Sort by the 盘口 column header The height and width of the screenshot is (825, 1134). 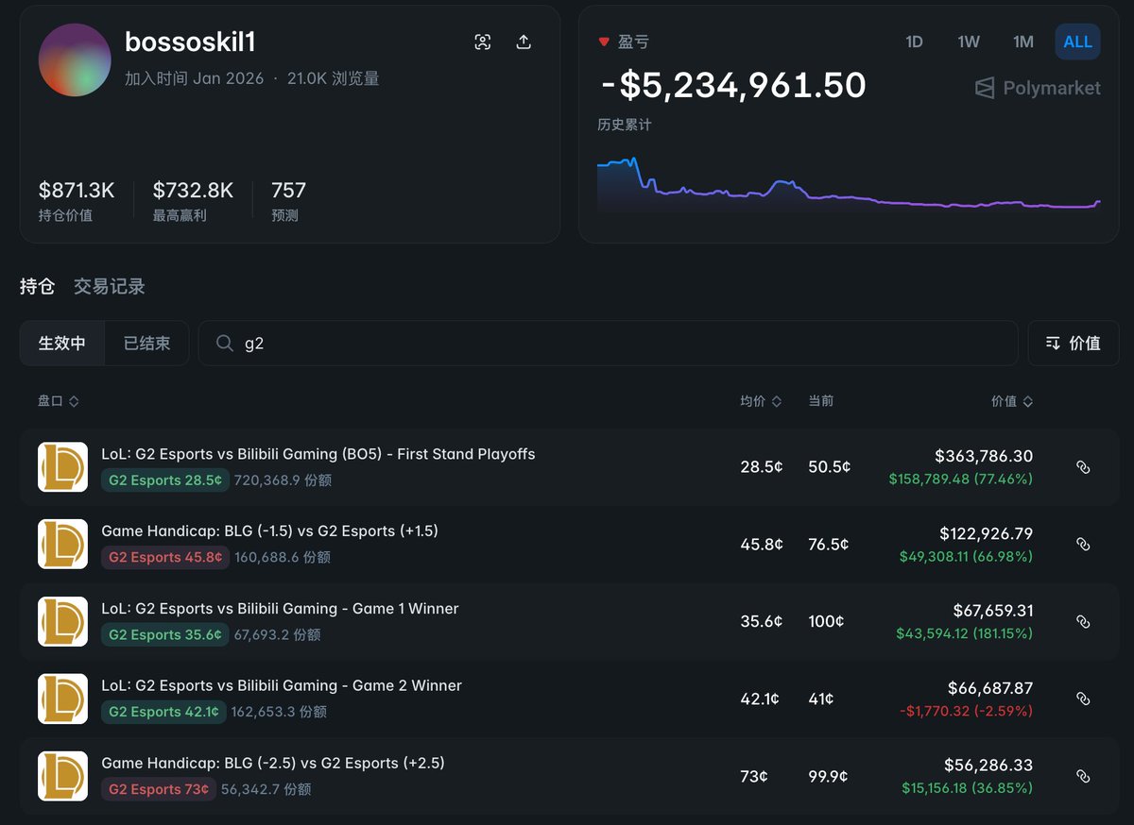pos(59,401)
